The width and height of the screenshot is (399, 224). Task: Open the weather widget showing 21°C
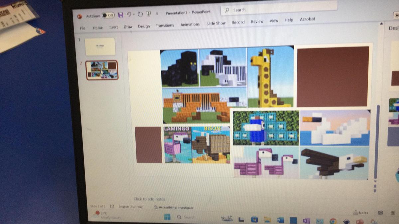[x=106, y=215]
